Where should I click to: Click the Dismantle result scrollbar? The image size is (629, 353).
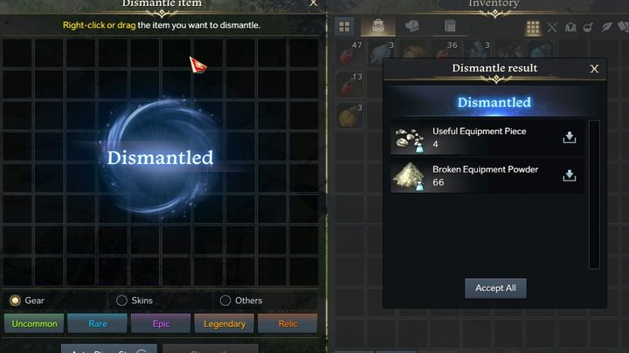click(x=594, y=194)
